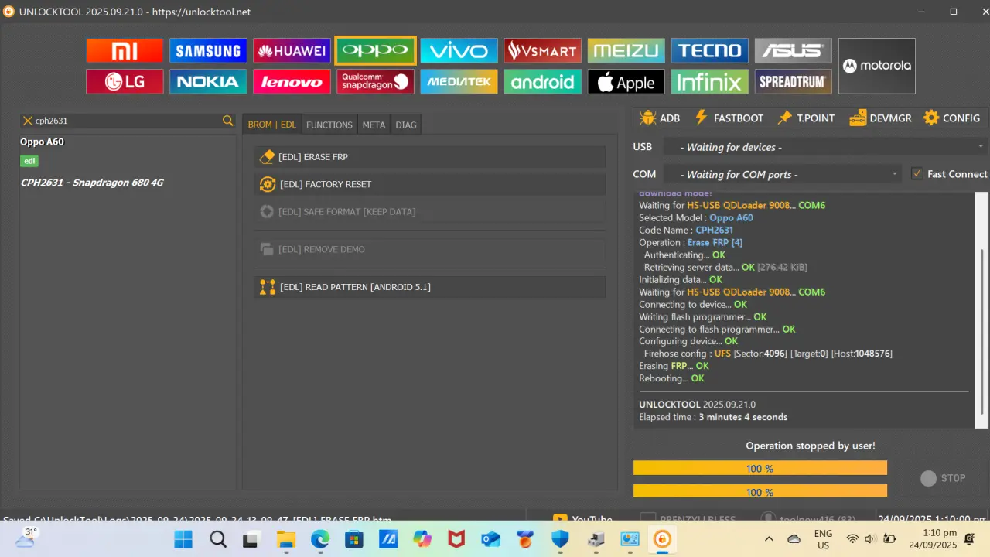990x557 pixels.
Task: Switch to the META tab
Action: [x=374, y=125]
